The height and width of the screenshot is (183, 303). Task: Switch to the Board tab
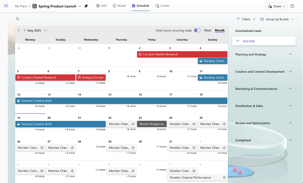pyautogui.click(x=119, y=6)
